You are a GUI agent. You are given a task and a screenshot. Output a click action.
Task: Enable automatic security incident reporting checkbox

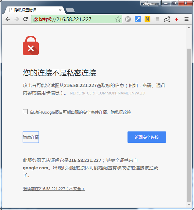pyautogui.click(x=25, y=112)
